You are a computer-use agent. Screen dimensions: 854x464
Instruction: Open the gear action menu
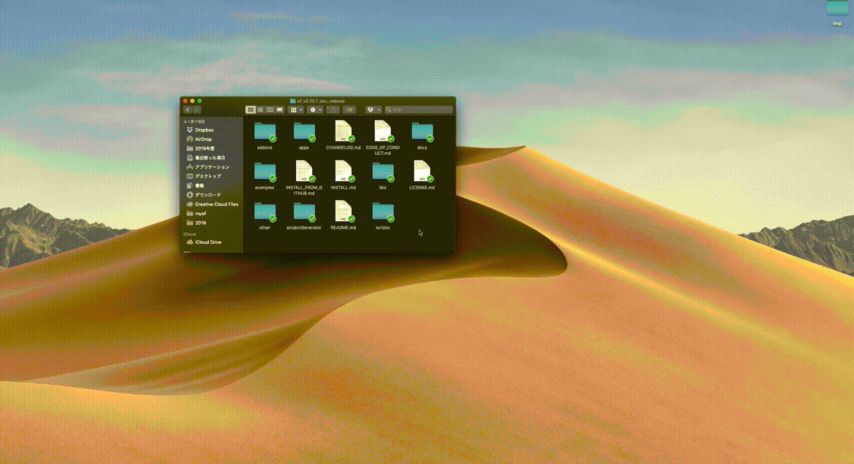click(x=315, y=109)
